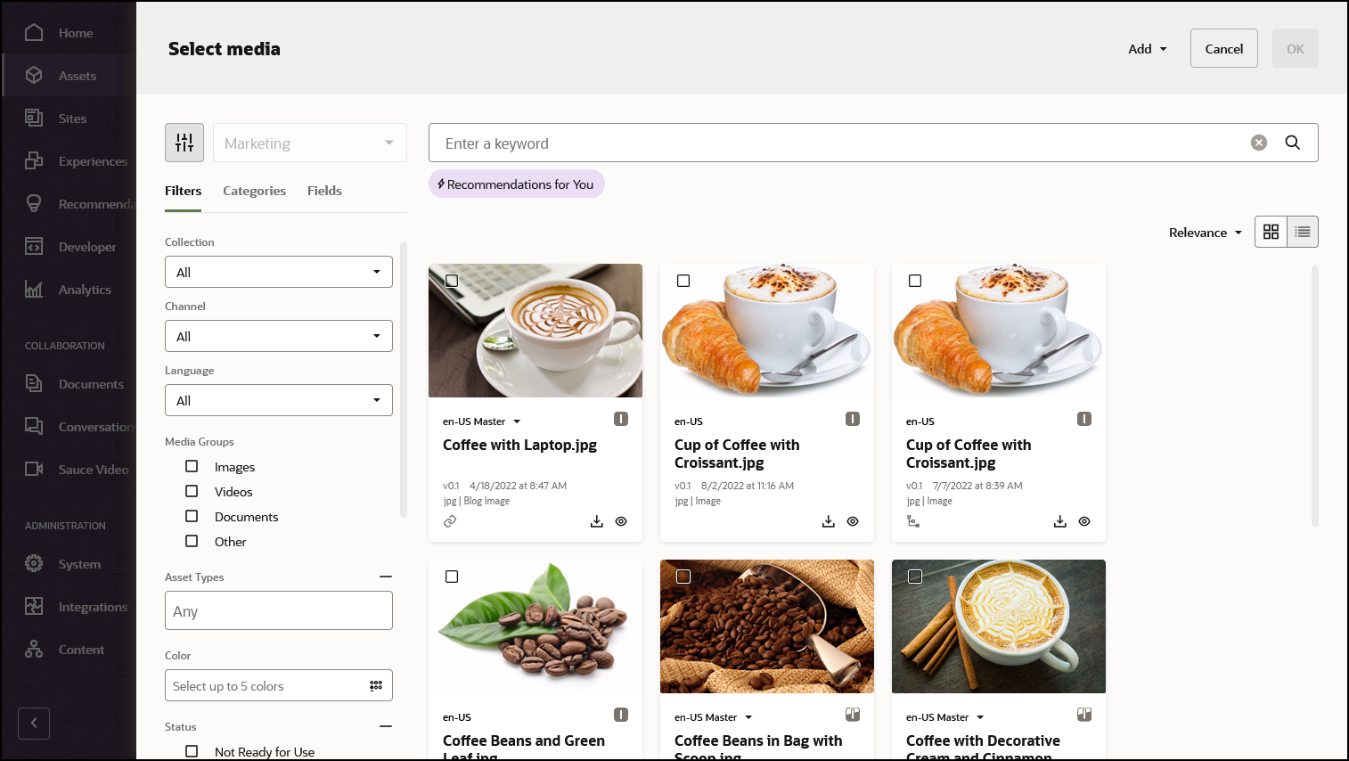
Task: Open the Channel dropdown
Action: [279, 336]
